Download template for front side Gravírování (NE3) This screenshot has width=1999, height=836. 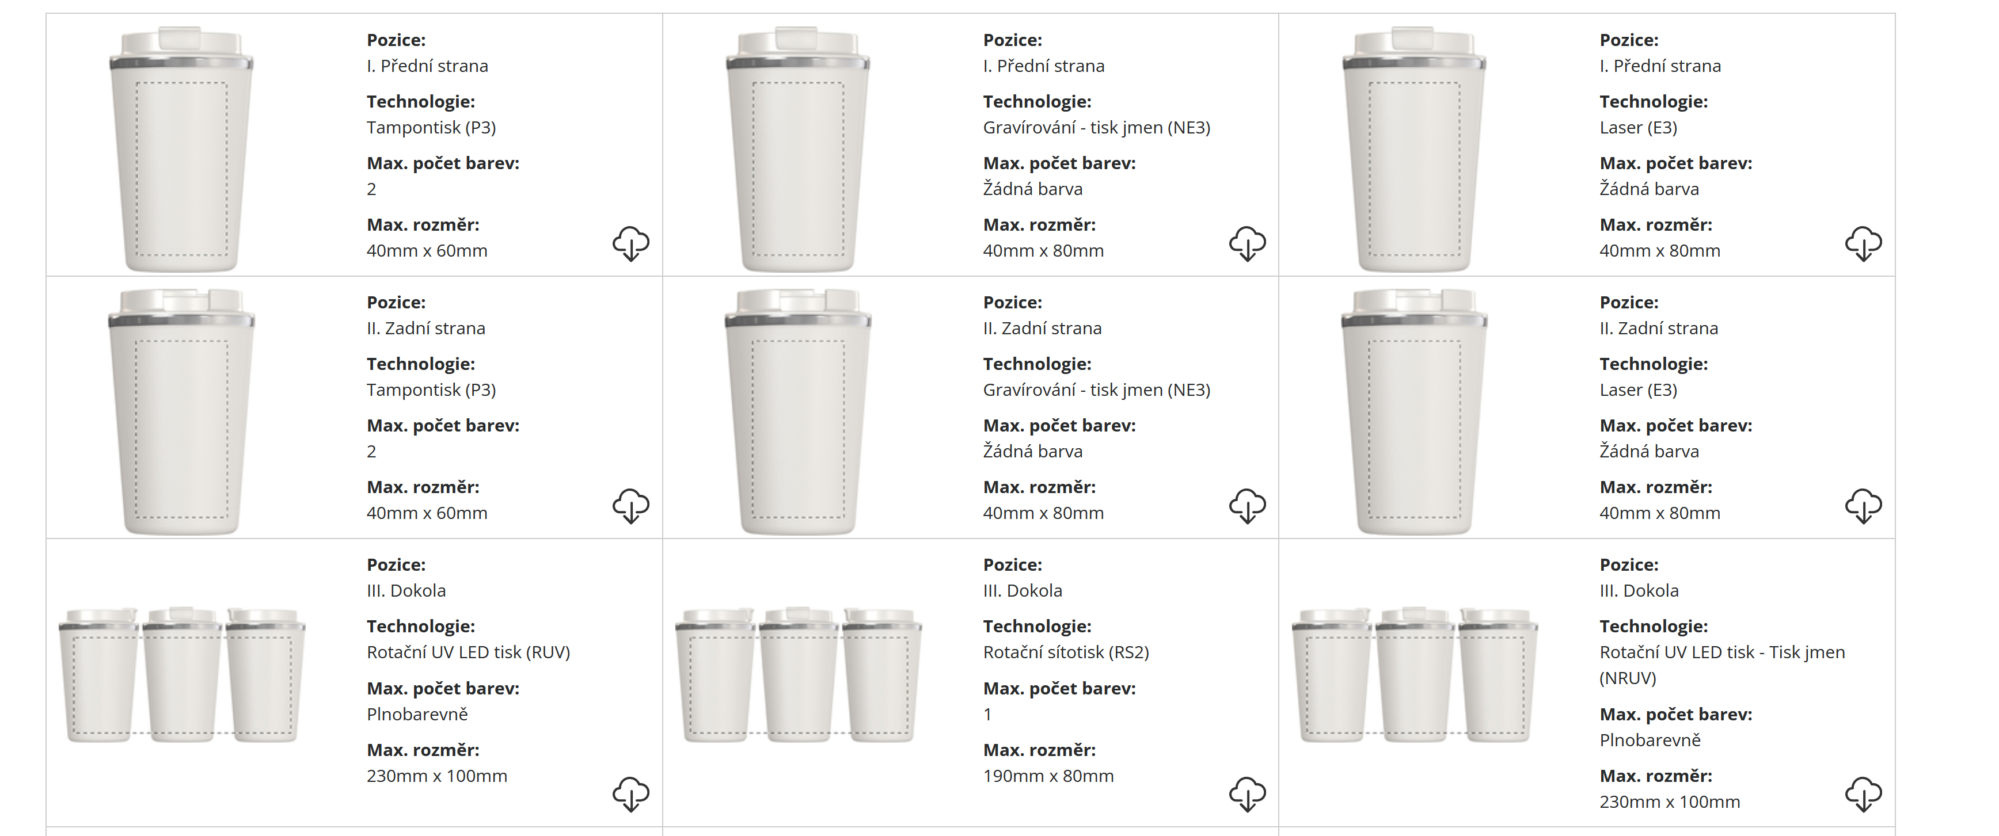point(1246,243)
